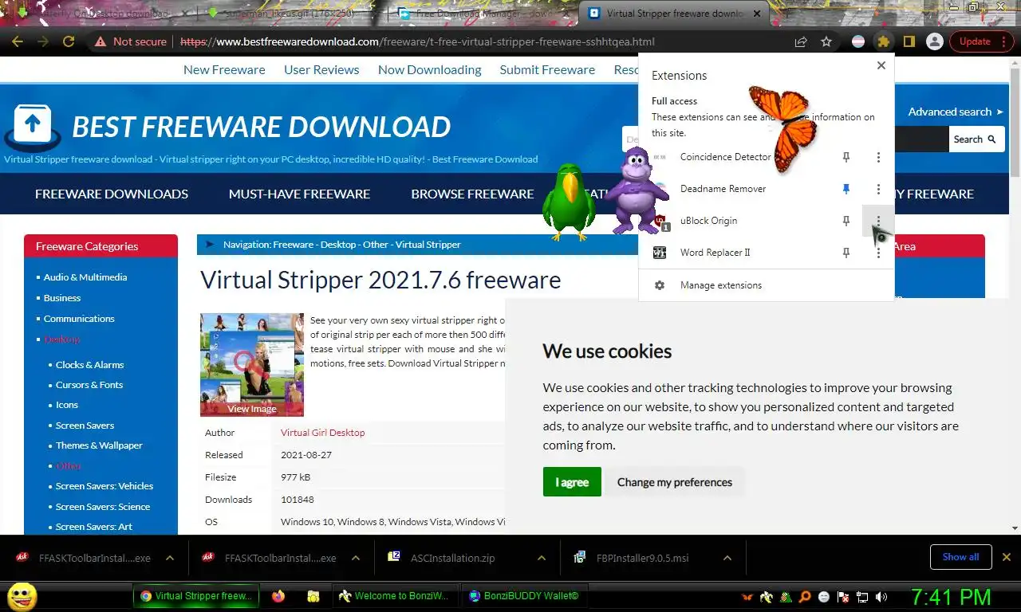Image resolution: width=1021 pixels, height=612 pixels.
Task: Click the browser address bar URL
Action: point(417,41)
